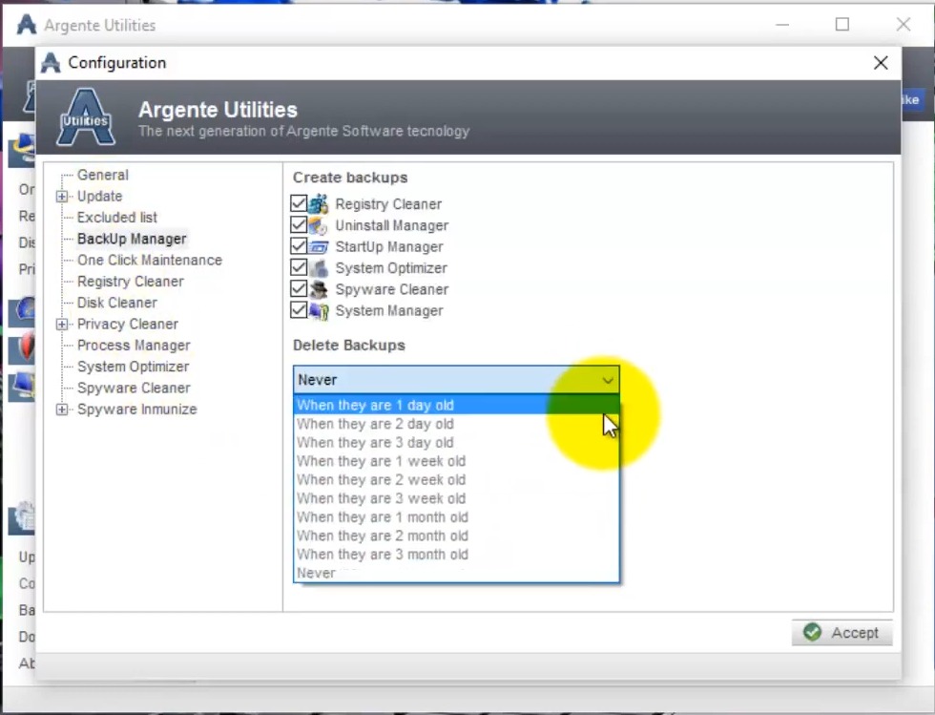Choose 'When they are 1 month old'
This screenshot has height=715, width=935.
(456, 516)
